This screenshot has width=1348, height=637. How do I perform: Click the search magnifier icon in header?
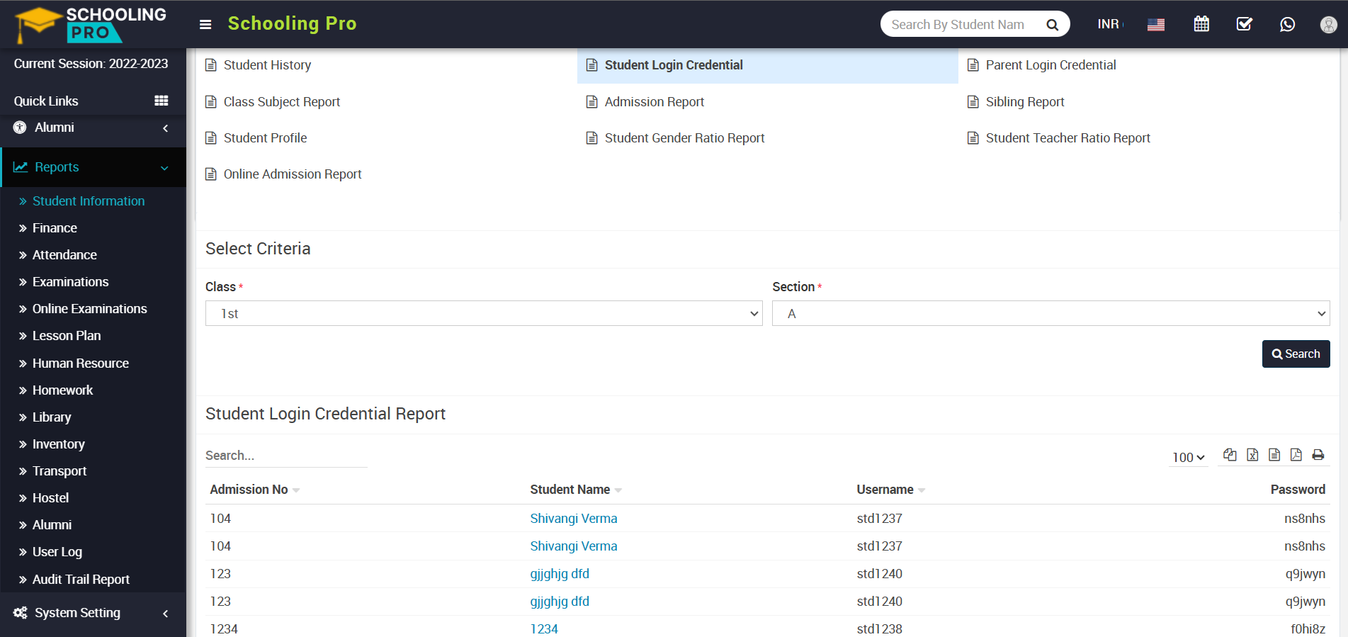(x=1053, y=25)
